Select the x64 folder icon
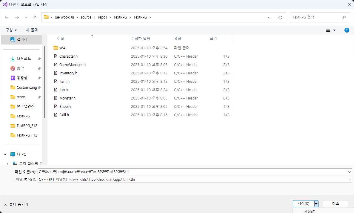 [x=56, y=48]
